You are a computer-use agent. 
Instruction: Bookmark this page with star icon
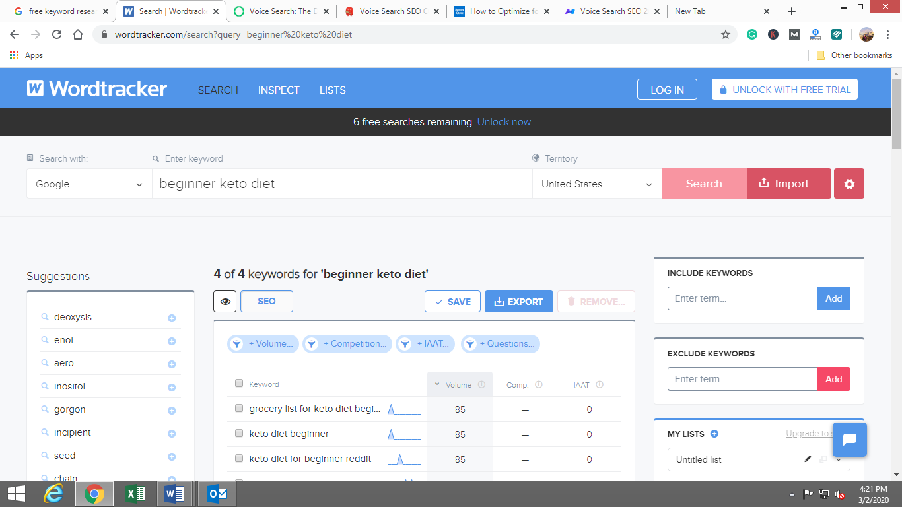point(726,34)
